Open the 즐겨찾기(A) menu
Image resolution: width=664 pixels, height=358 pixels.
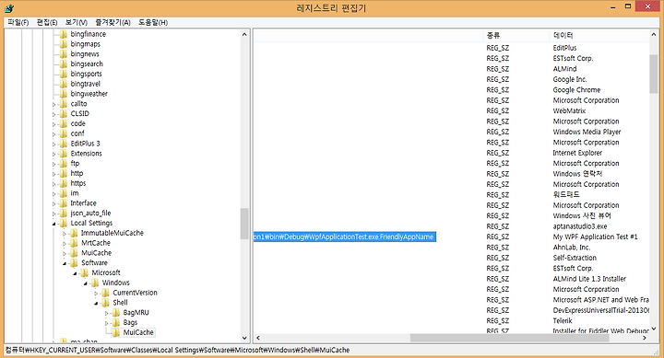(x=113, y=22)
